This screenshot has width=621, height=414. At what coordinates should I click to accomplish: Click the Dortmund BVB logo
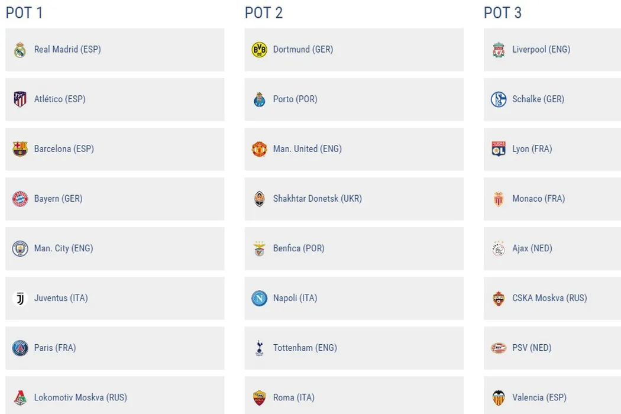pos(259,50)
